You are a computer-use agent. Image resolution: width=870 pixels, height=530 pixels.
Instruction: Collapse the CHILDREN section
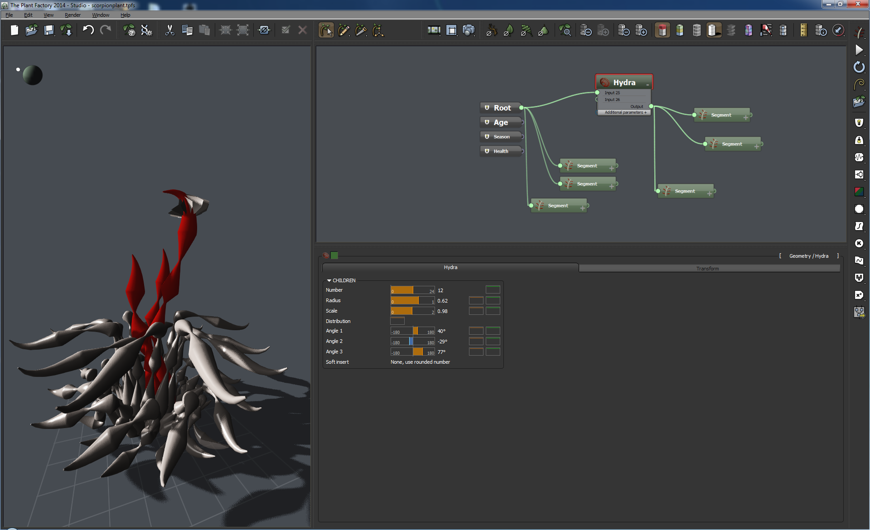point(329,280)
